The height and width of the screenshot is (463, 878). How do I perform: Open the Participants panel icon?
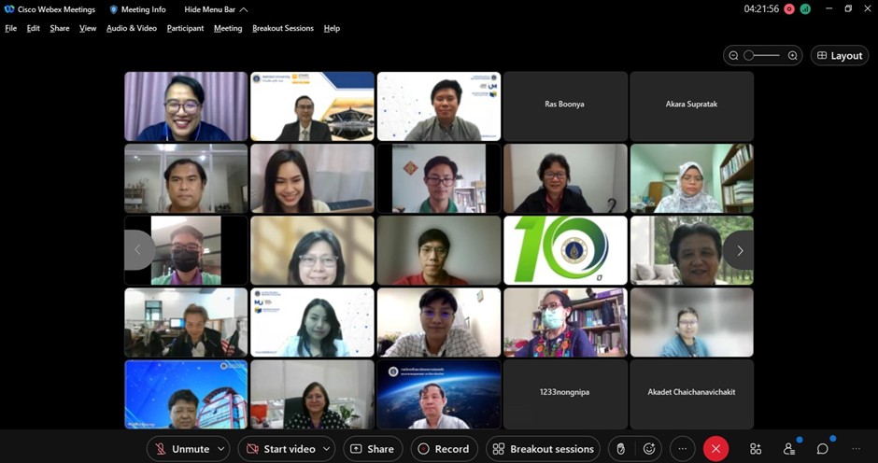coord(789,449)
